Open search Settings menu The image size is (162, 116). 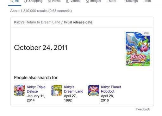[132, 1]
